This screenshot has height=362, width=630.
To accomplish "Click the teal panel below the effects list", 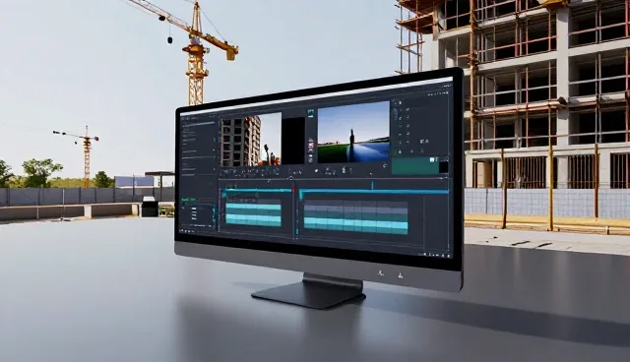I will [415, 165].
